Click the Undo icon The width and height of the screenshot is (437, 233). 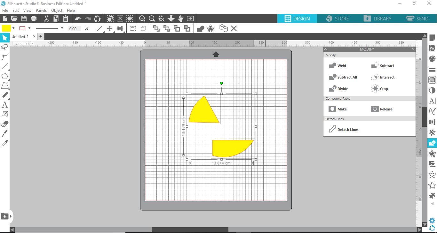pyautogui.click(x=78, y=19)
